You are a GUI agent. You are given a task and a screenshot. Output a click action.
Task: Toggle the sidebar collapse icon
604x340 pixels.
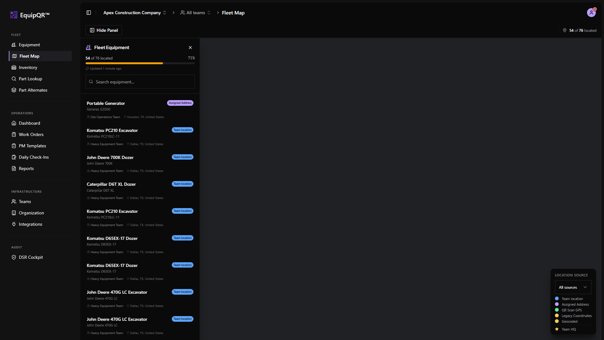(x=89, y=13)
